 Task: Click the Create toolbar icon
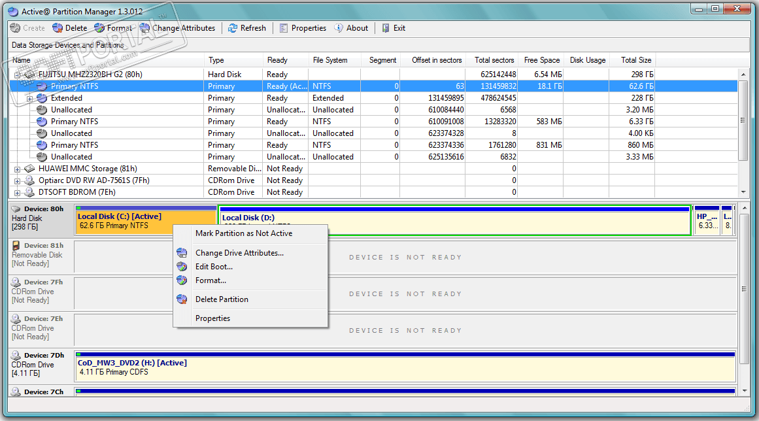pos(15,28)
